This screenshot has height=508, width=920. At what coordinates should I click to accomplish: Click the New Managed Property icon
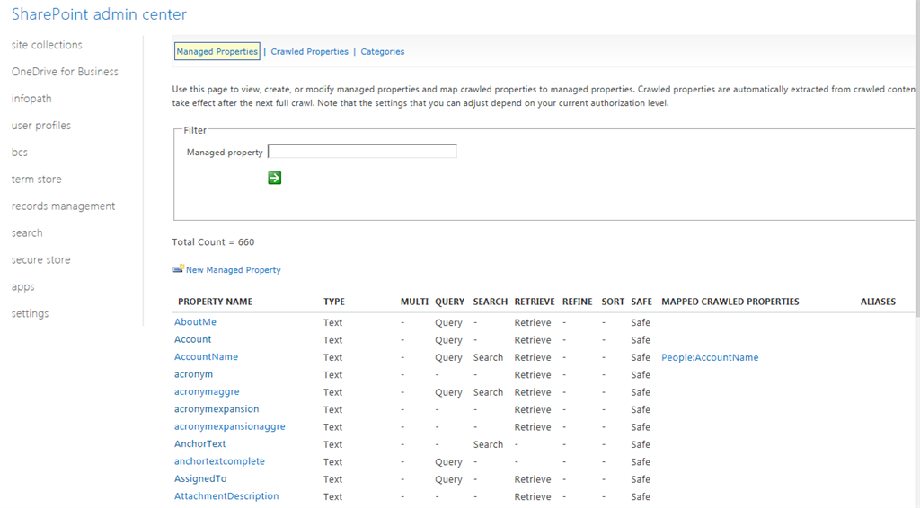tap(178, 269)
